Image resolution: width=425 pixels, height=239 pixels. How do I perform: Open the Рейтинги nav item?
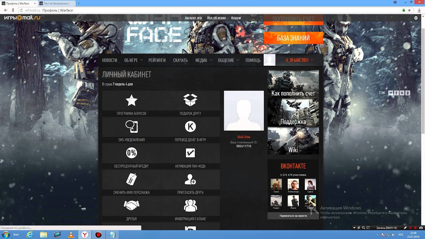click(x=157, y=60)
